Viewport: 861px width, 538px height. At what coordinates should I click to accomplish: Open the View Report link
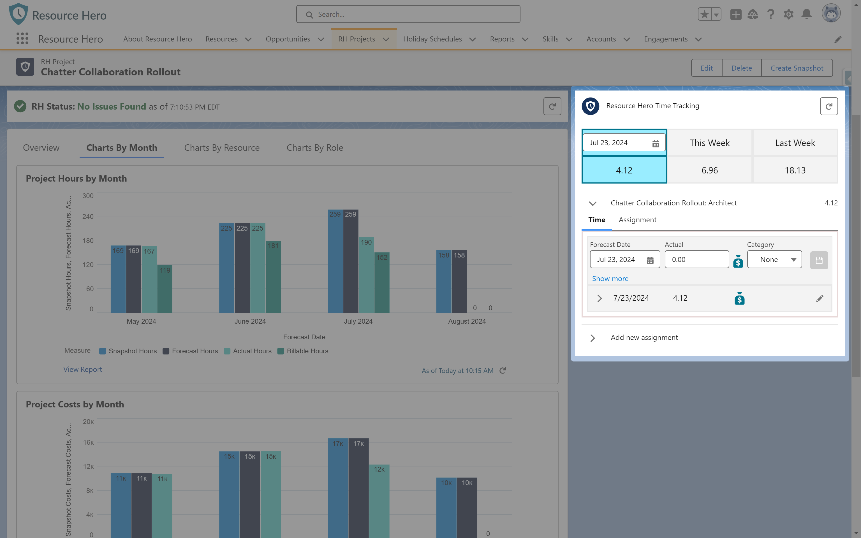click(83, 369)
